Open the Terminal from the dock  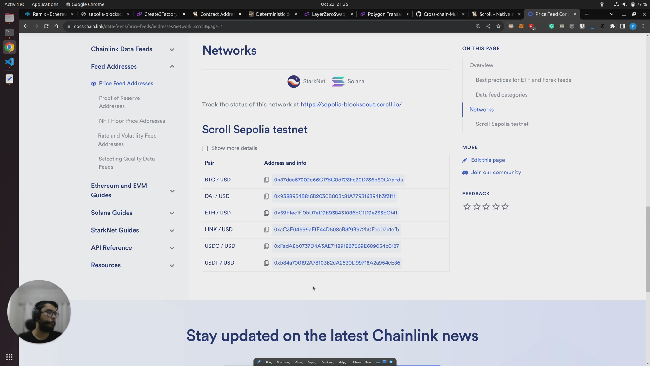click(9, 32)
